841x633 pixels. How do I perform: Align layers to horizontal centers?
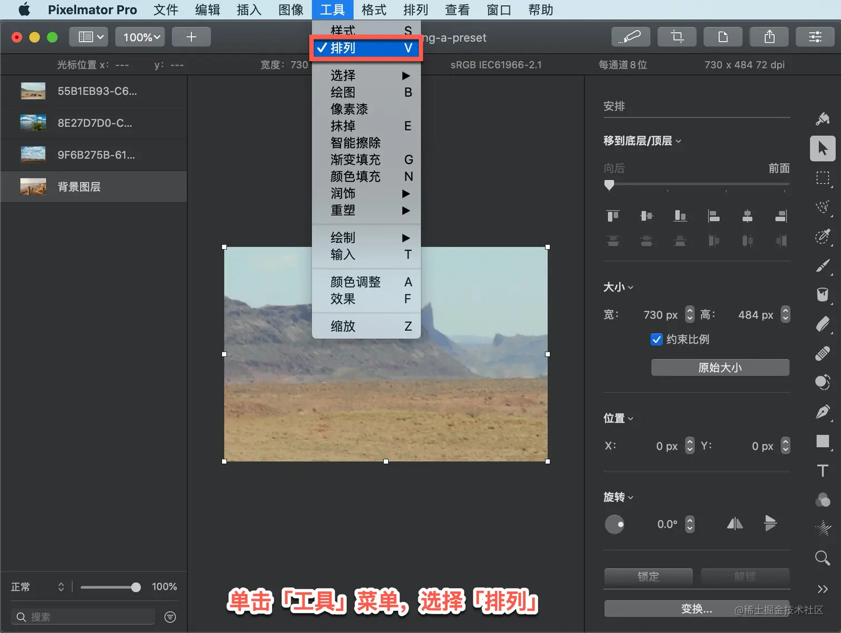click(x=748, y=215)
